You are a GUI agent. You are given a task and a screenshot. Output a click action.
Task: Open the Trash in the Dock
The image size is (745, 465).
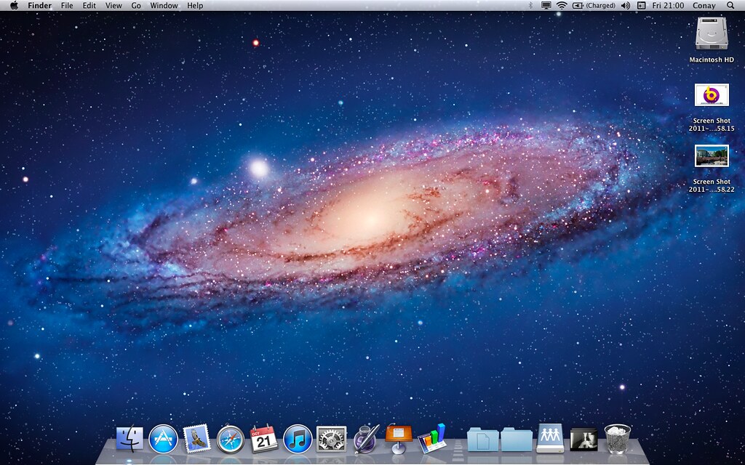[x=617, y=439]
